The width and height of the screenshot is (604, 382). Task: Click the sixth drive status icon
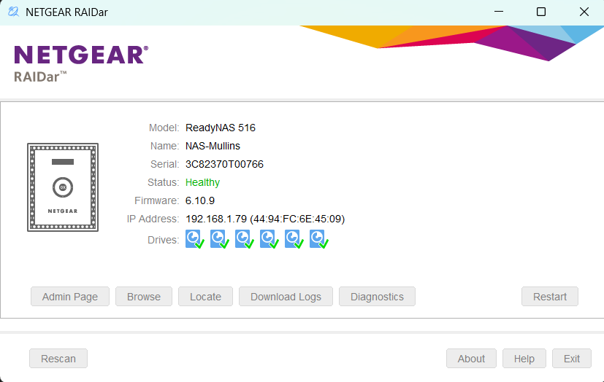tap(319, 239)
